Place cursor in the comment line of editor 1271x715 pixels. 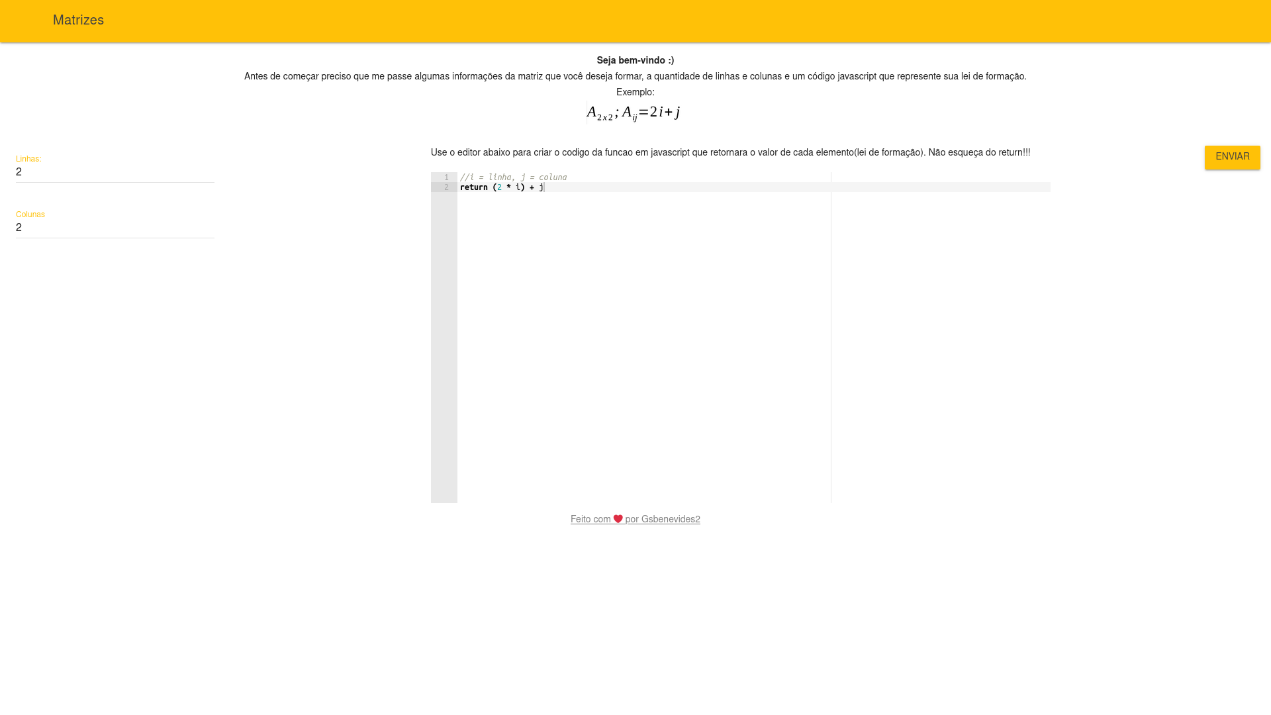point(513,177)
